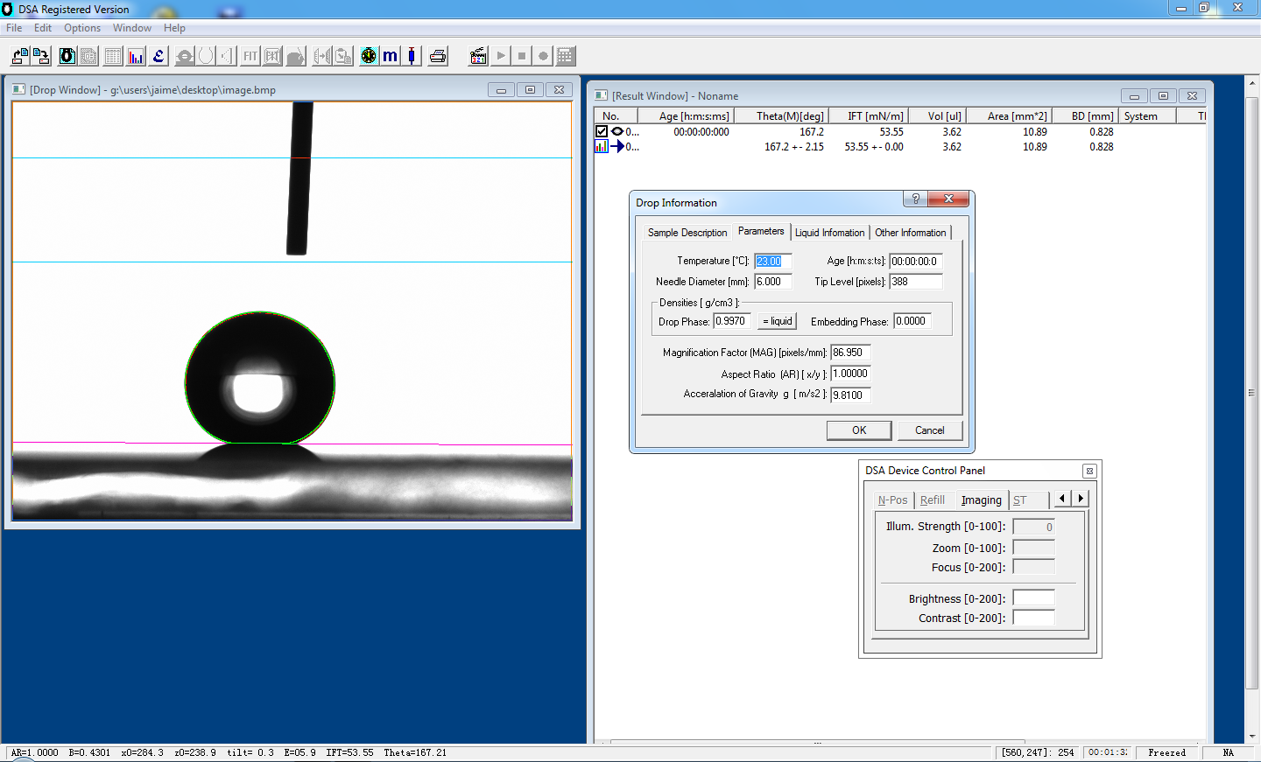Click the printer icon to print results
The width and height of the screenshot is (1261, 762).
pos(439,55)
